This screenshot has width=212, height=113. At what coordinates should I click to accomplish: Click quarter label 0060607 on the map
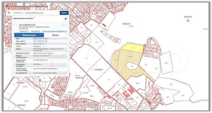coord(79,78)
